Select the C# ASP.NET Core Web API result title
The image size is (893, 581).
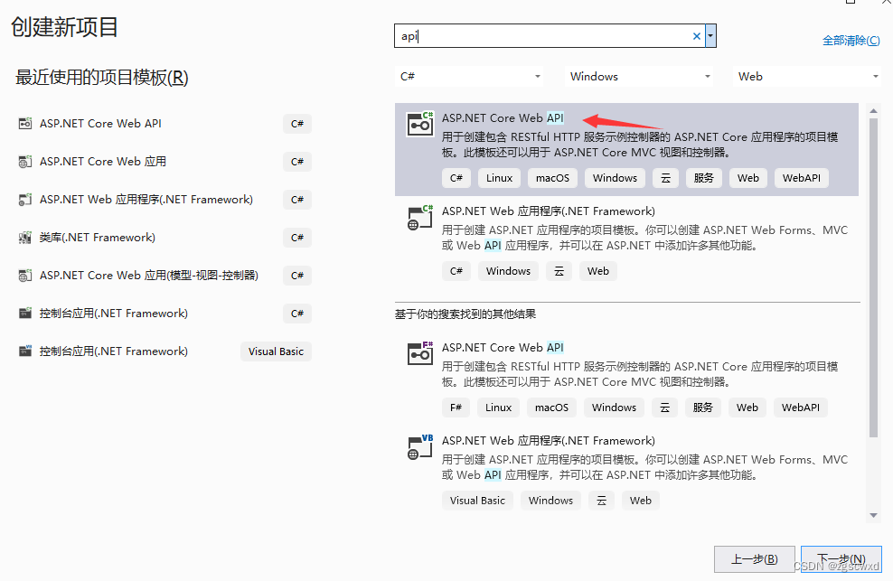(503, 117)
